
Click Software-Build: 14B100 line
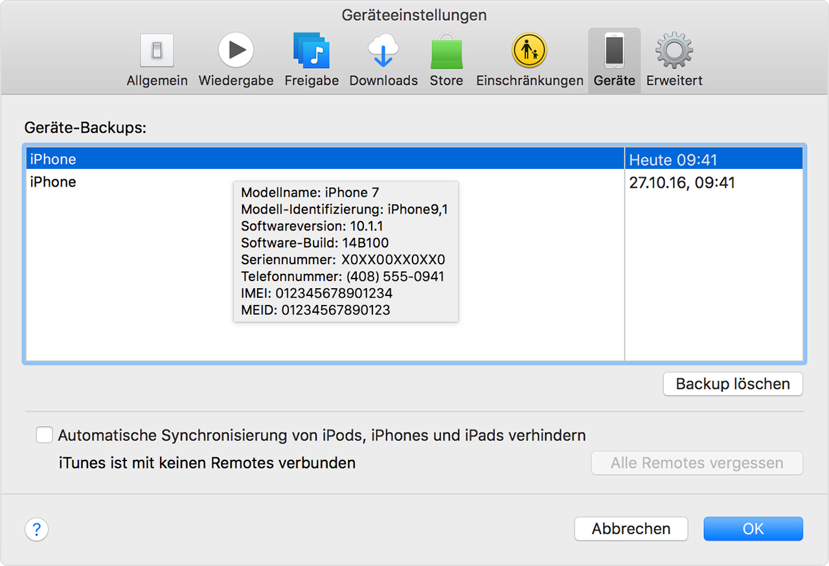coord(315,243)
